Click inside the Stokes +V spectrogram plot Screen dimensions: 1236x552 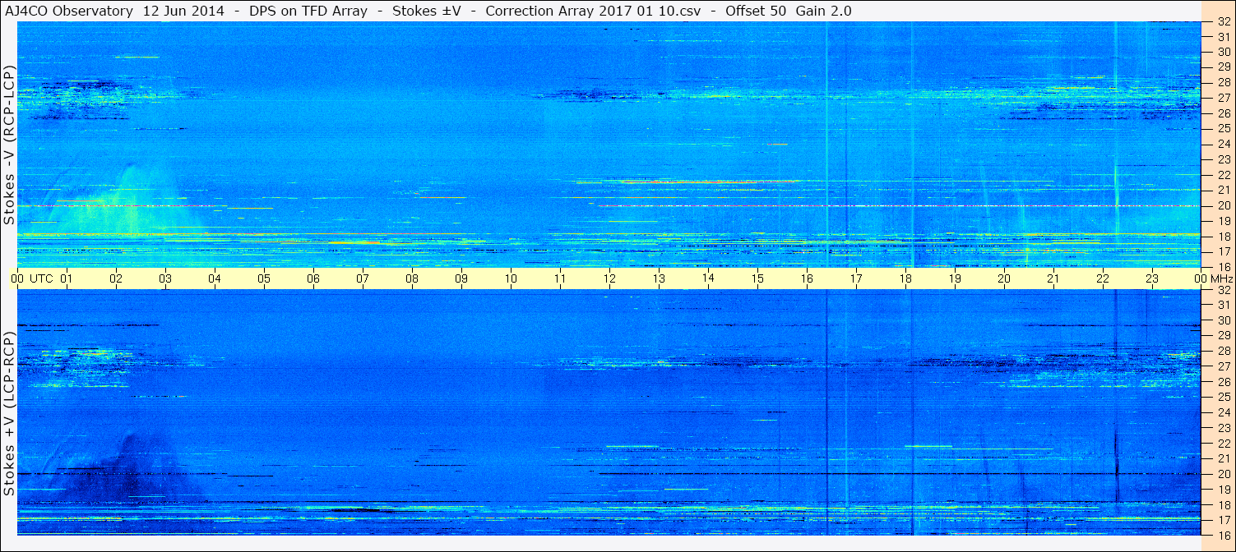point(609,412)
